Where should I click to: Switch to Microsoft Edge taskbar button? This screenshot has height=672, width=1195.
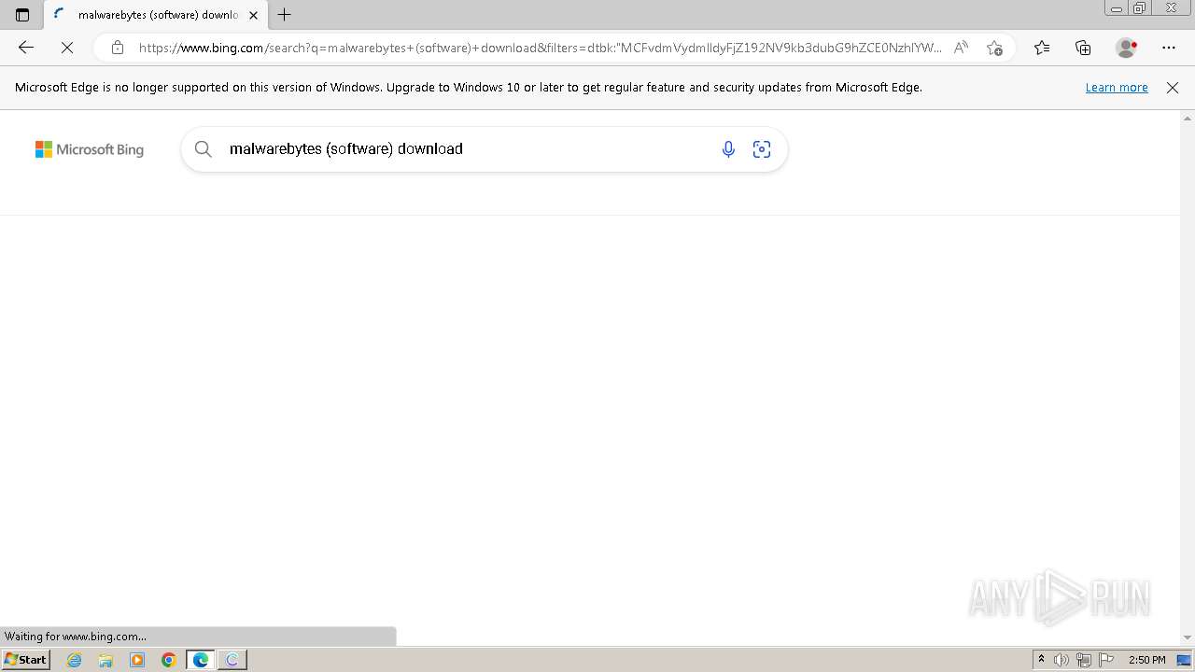[201, 660]
